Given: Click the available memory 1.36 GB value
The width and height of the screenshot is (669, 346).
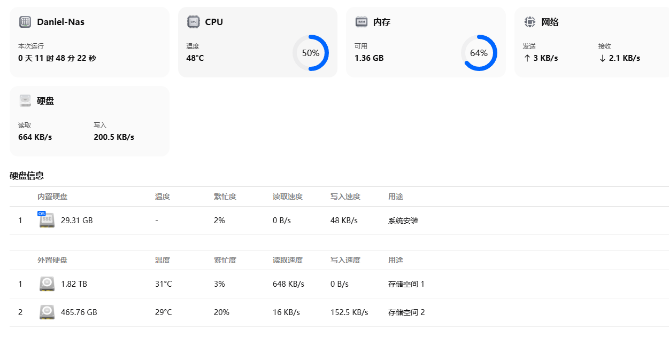Looking at the screenshot, I should (369, 58).
